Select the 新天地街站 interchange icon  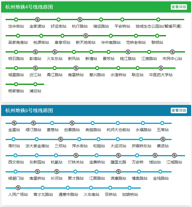86,36
